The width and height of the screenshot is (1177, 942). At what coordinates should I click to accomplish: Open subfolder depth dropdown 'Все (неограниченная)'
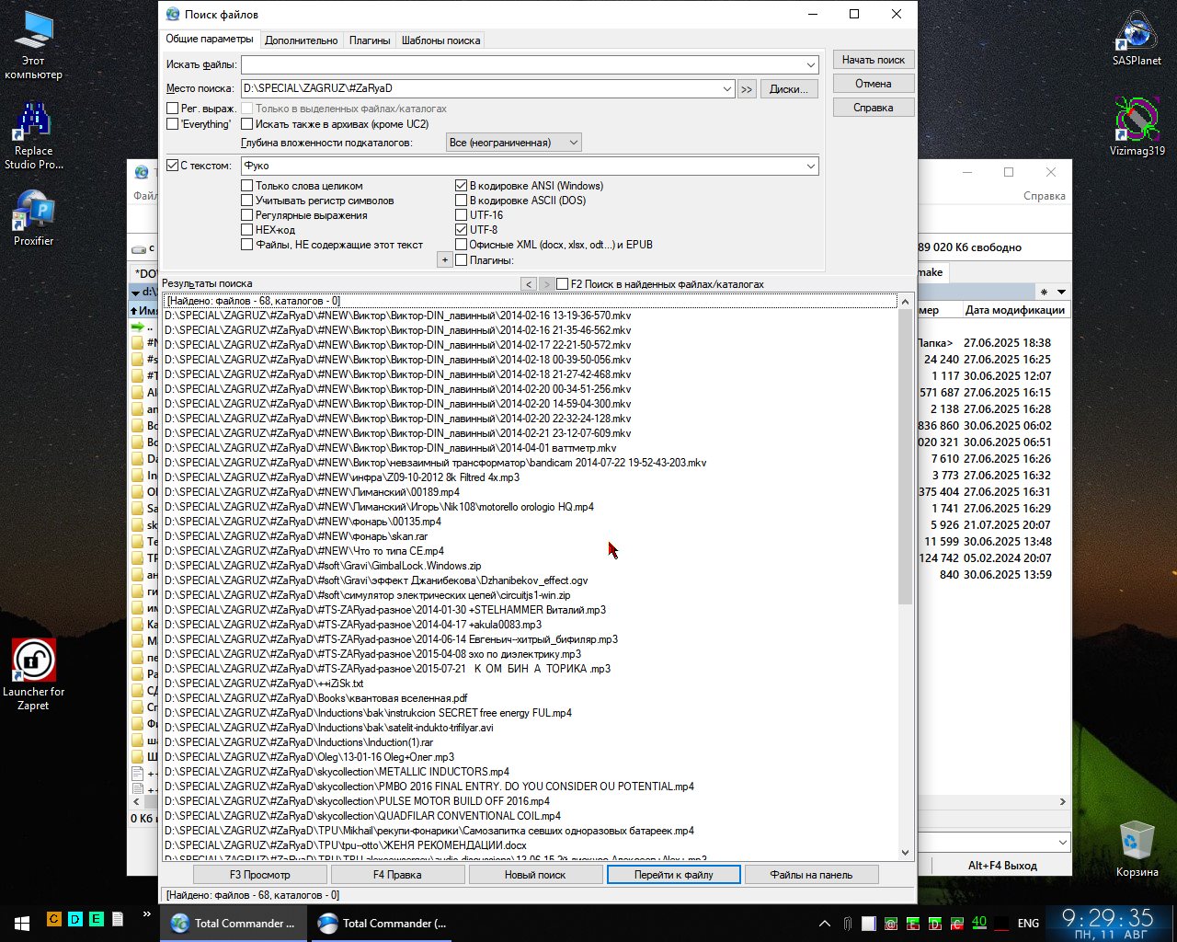coord(573,143)
